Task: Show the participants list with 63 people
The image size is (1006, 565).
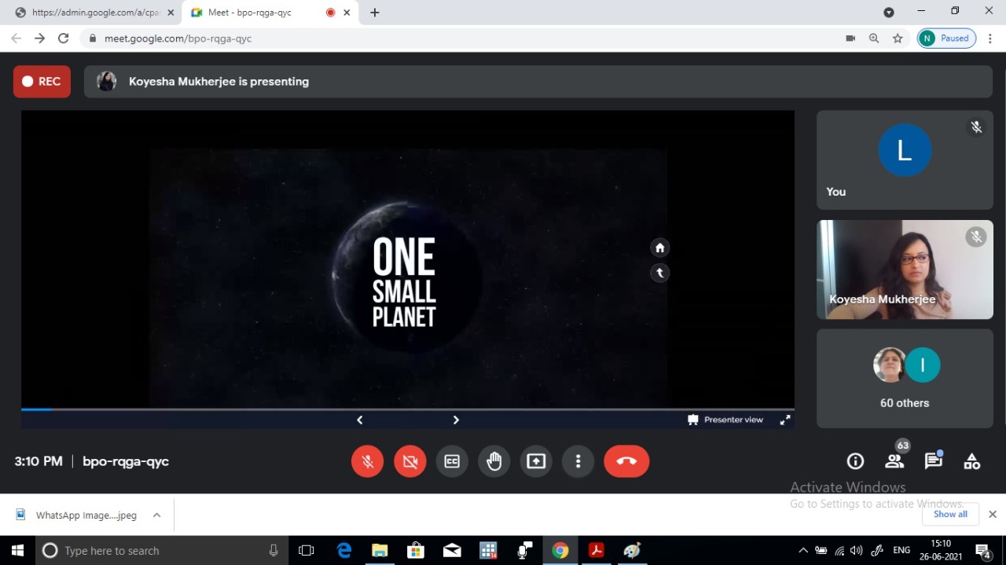Action: pyautogui.click(x=894, y=461)
